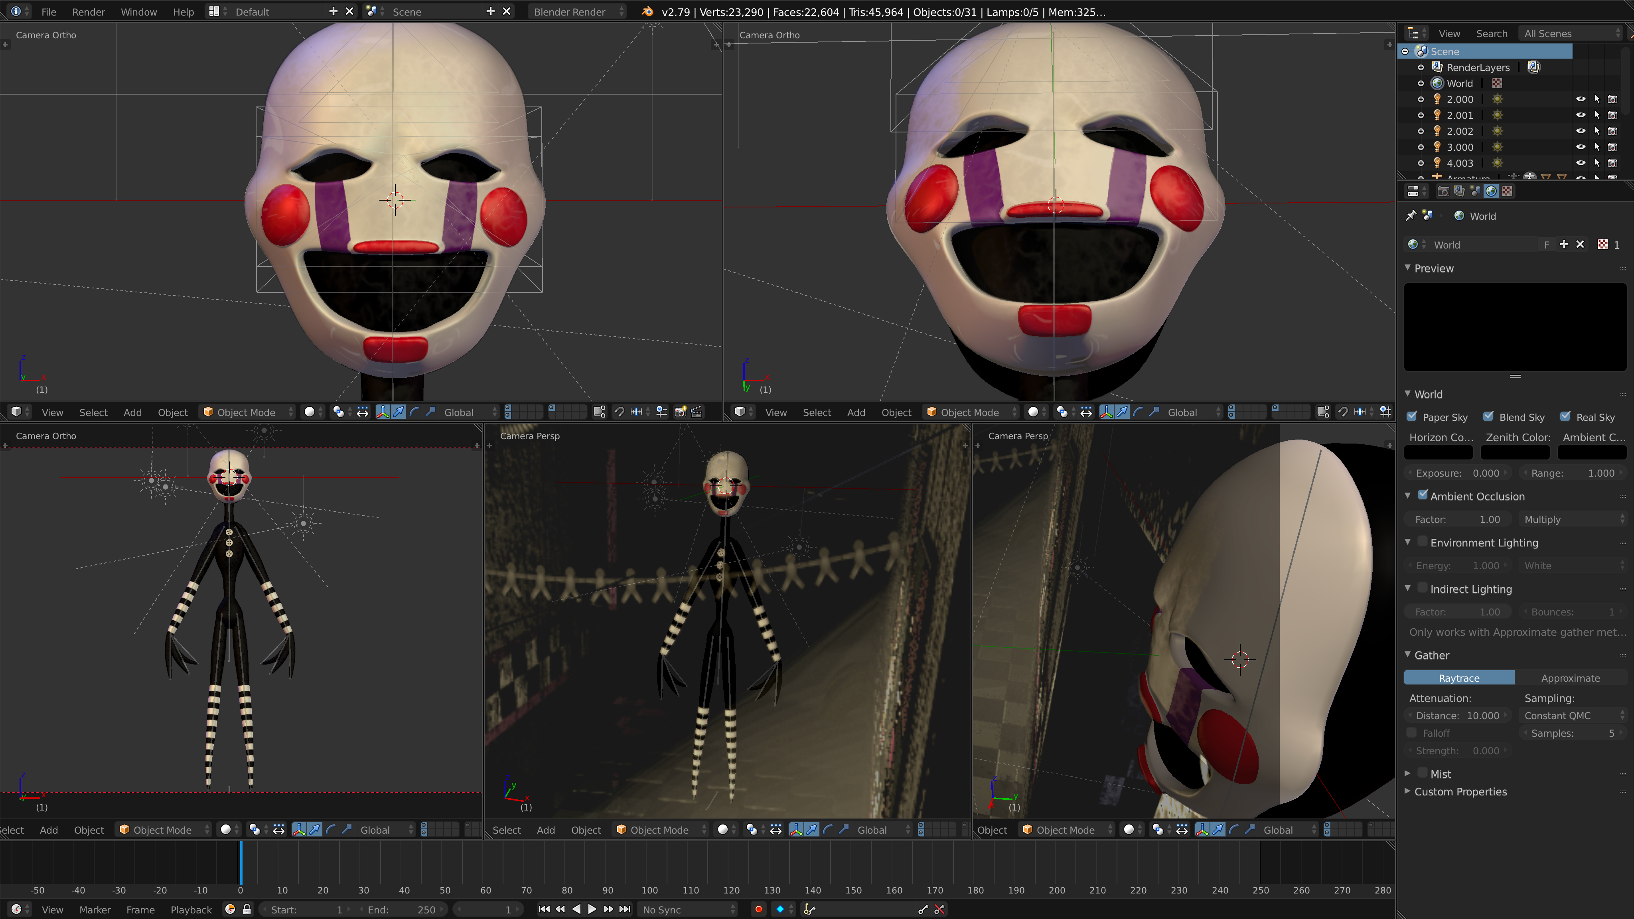
Task: Toggle selectability cursor icon for lamp 2.002
Action: tap(1597, 131)
